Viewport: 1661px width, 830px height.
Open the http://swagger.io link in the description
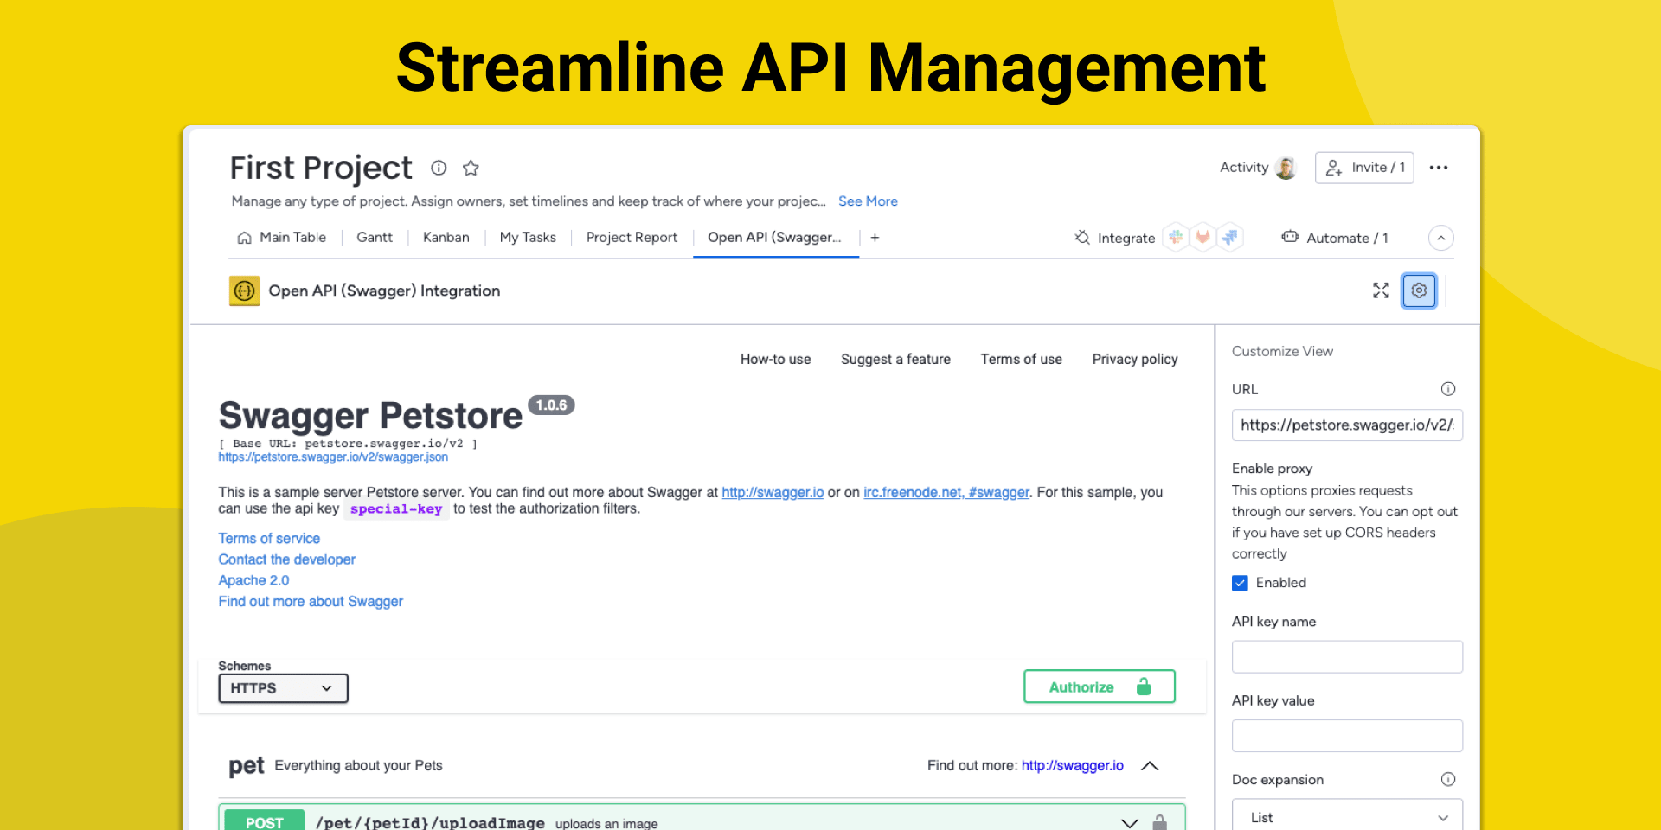point(773,493)
